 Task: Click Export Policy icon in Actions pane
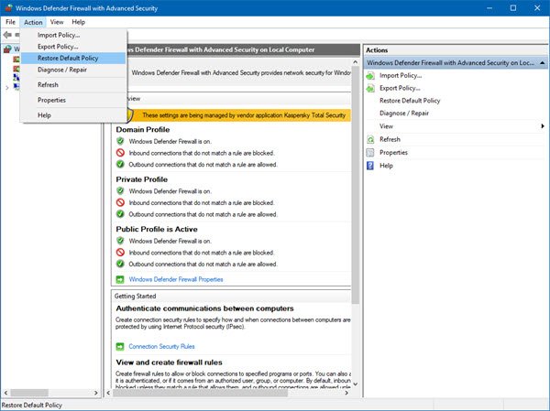(370, 88)
